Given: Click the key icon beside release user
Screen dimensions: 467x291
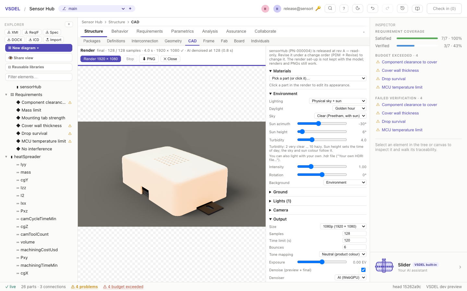Looking at the screenshot, I should (x=318, y=9).
